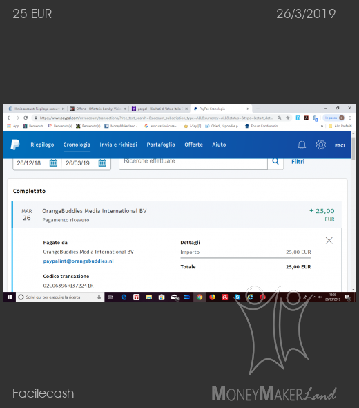This screenshot has height=408, width=359.
Task: Click paypalint@orangebuddies.nl email link
Action: (79, 261)
